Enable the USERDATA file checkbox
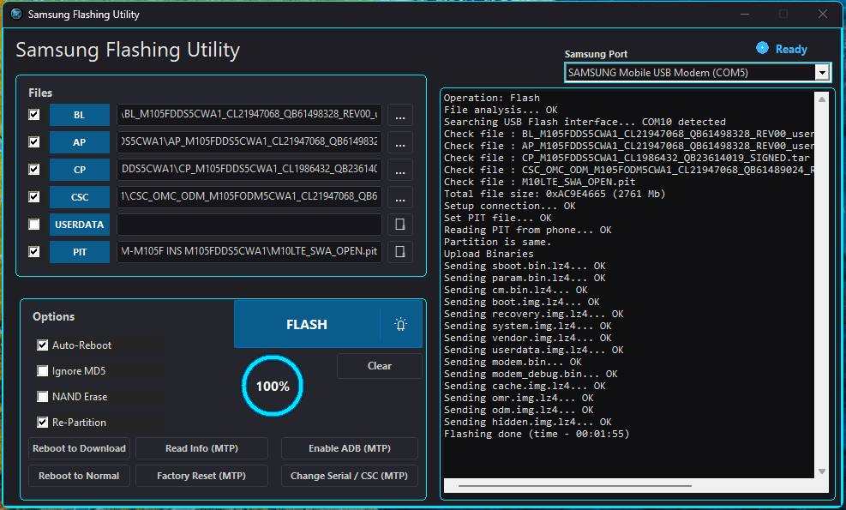 (x=34, y=224)
